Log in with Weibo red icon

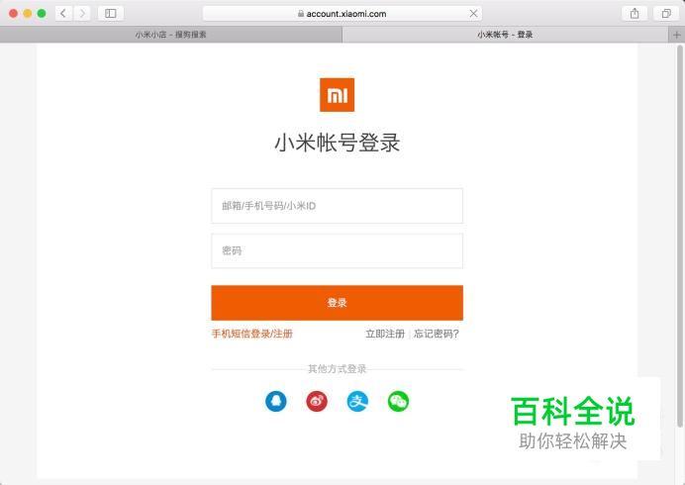(x=317, y=401)
